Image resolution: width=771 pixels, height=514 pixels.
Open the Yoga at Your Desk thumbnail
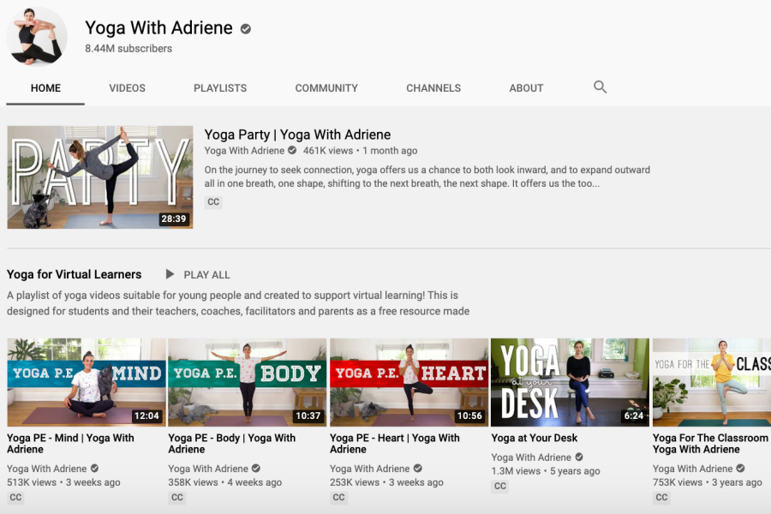pyautogui.click(x=570, y=382)
